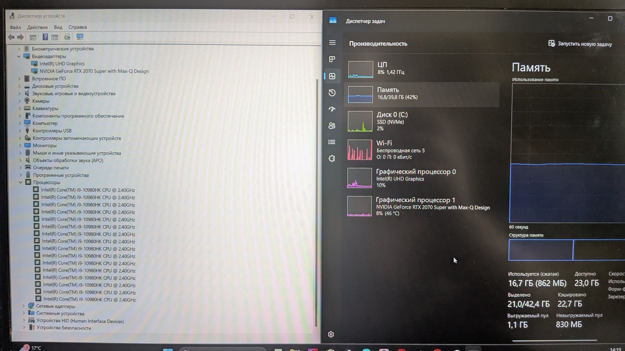Select Память performance item
Screen dimensions: 625x351
coord(422,94)
